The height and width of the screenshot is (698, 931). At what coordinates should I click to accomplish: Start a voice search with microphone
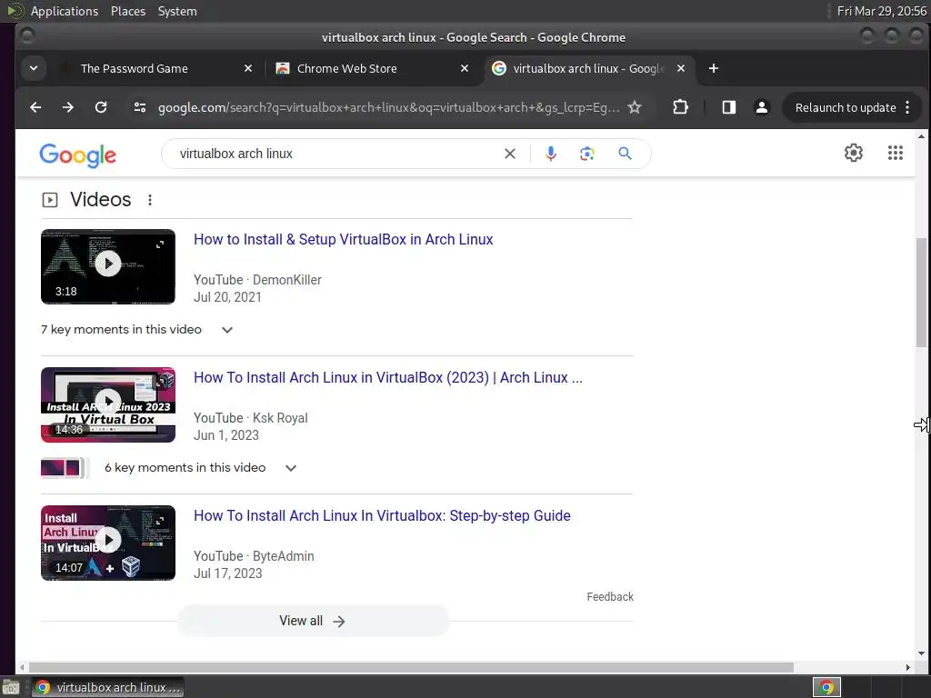pyautogui.click(x=551, y=154)
